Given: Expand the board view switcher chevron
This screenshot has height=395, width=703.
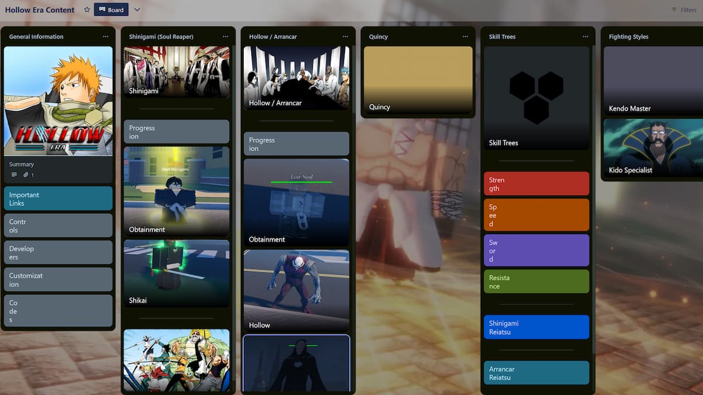Looking at the screenshot, I should tap(137, 9).
